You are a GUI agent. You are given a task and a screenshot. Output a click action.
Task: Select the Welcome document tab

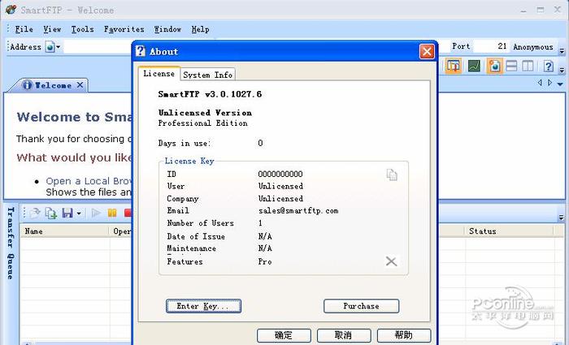pyautogui.click(x=50, y=85)
